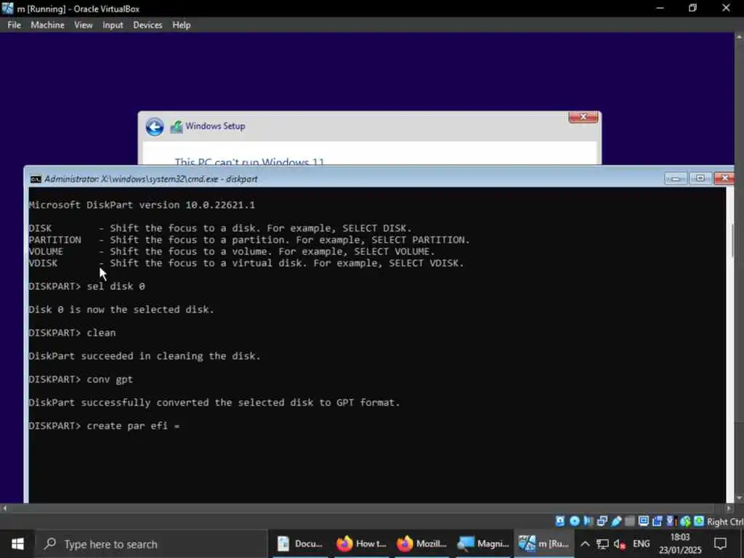Click the 'DISKPART> sel disk 0' line
This screenshot has width=744, height=558.
point(87,286)
